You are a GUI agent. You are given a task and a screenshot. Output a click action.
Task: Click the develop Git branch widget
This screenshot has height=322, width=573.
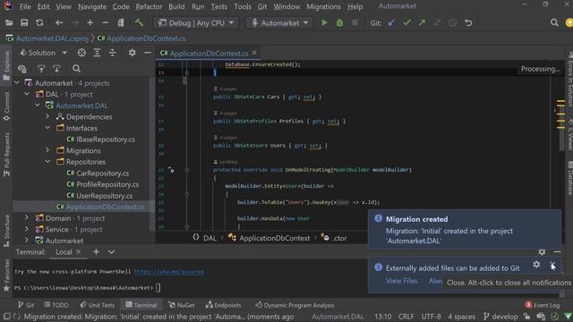[x=500, y=317]
